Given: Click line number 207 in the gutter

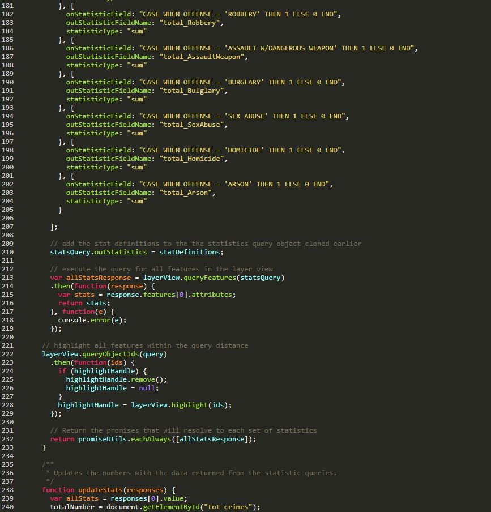Looking at the screenshot, I should point(8,227).
